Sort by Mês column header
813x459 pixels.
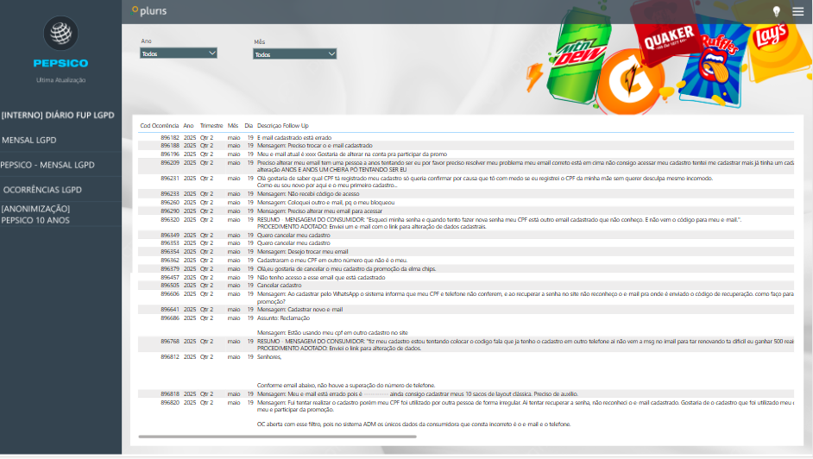click(x=233, y=126)
